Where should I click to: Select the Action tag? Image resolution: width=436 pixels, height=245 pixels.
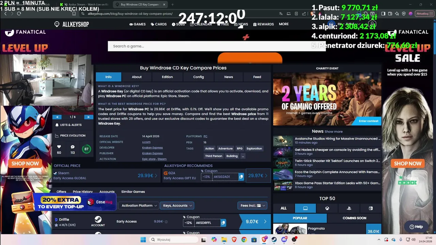pyautogui.click(x=209, y=148)
